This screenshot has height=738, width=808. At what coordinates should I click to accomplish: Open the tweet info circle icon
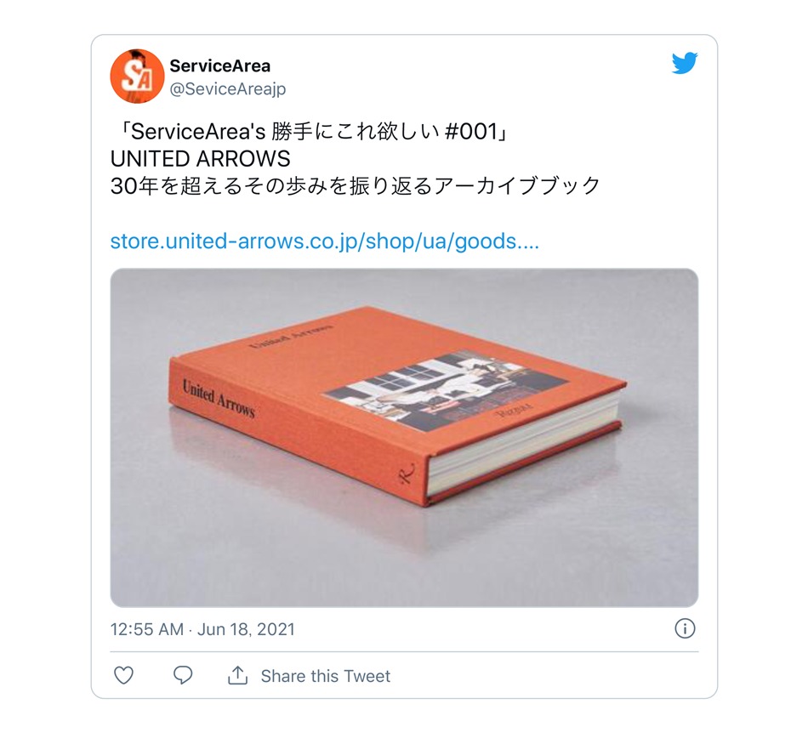click(685, 628)
